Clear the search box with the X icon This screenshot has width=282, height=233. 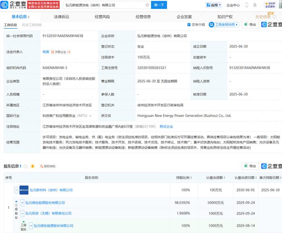coord(147,5)
